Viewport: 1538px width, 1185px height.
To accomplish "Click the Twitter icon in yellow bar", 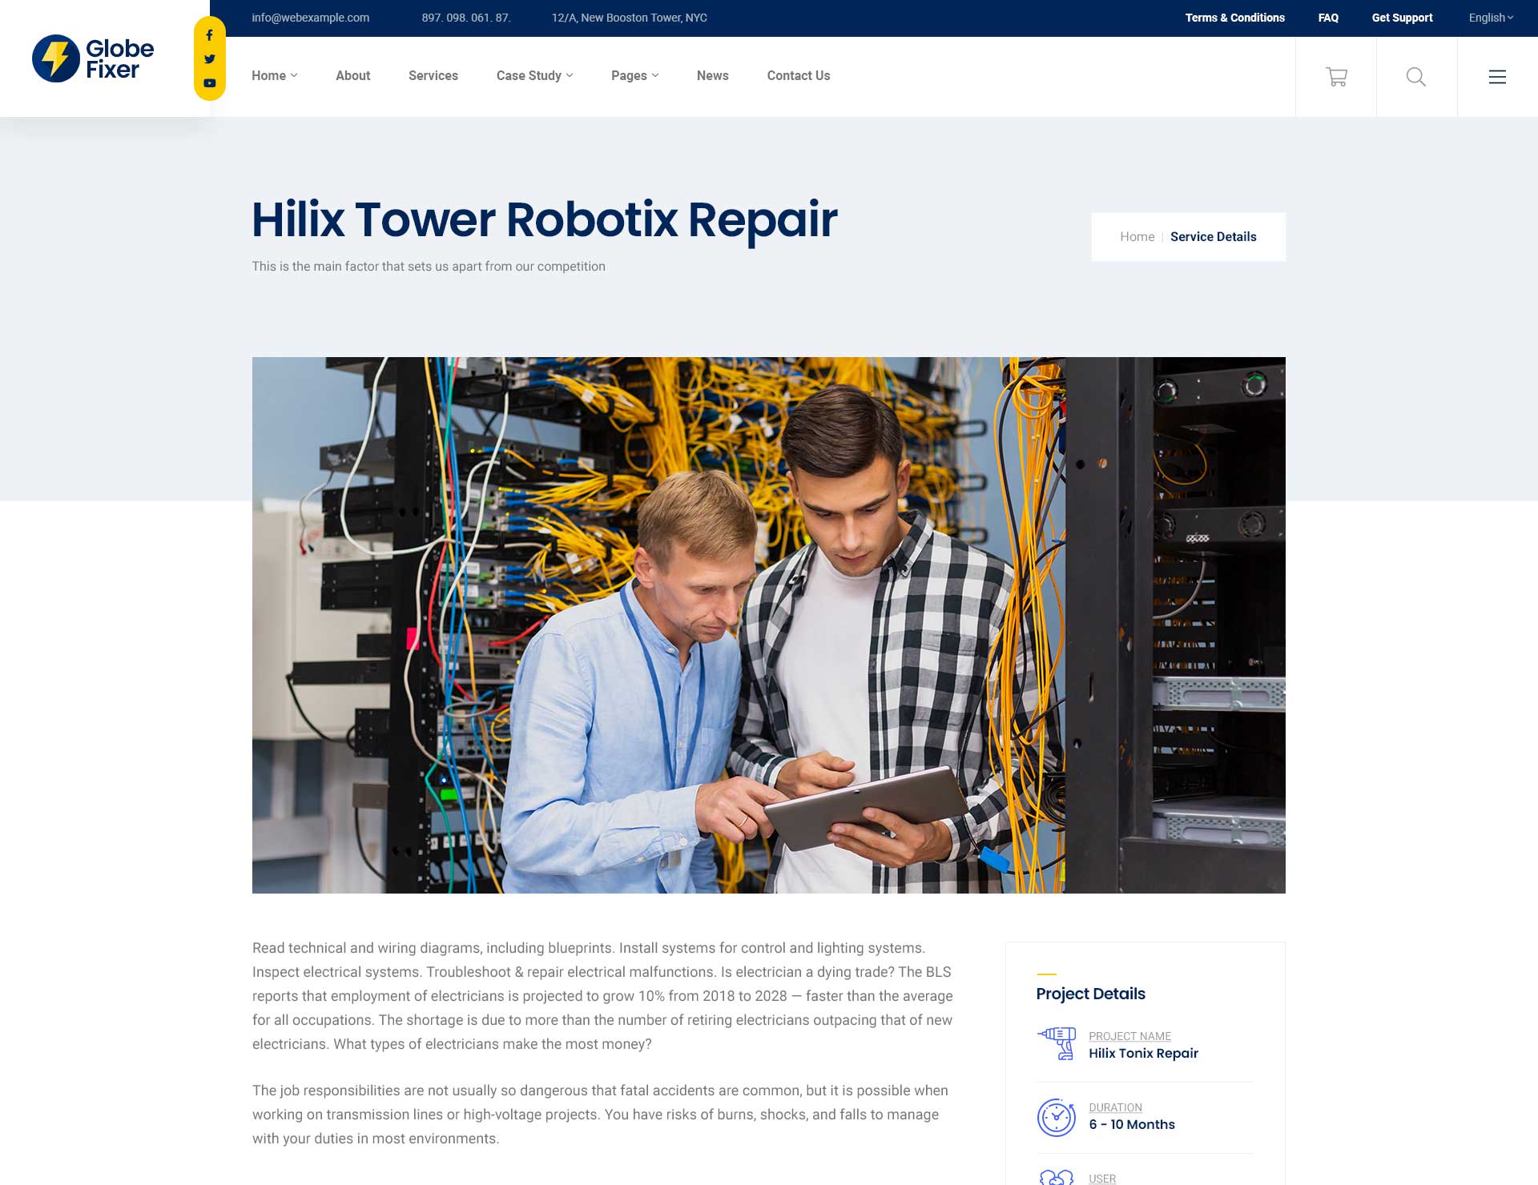I will 209,59.
